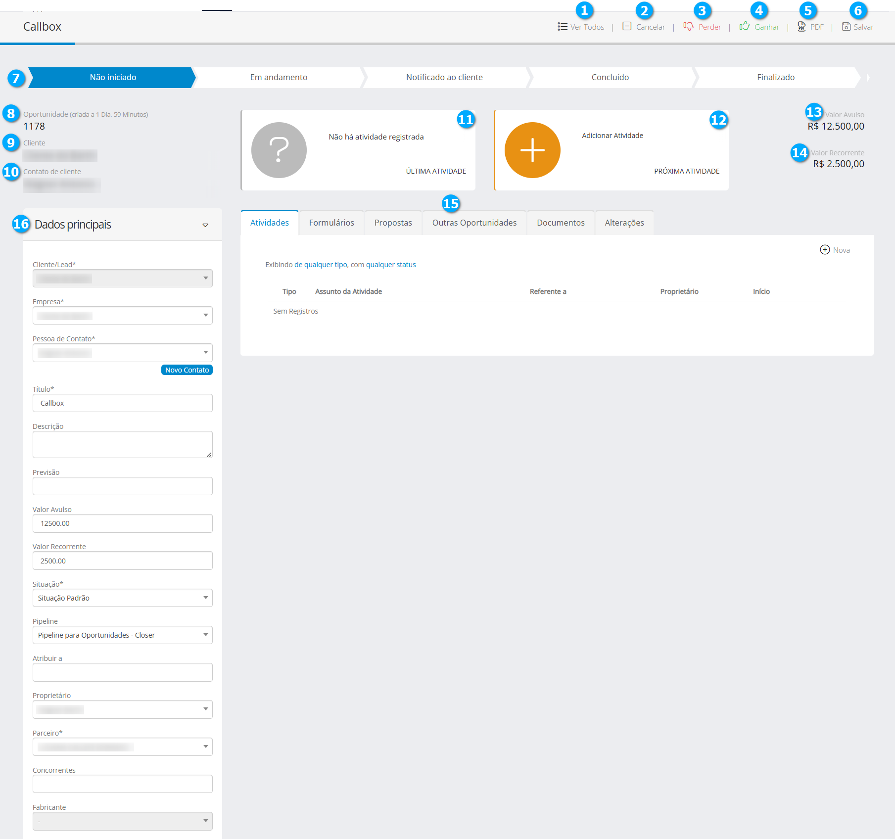
Task: Set stage to Em andamento
Action: [279, 77]
